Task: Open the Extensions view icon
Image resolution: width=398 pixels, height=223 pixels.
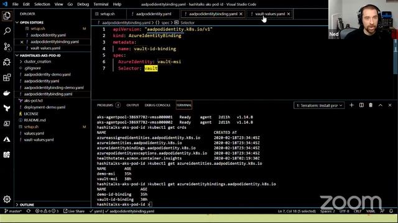Action: (x=7, y=77)
